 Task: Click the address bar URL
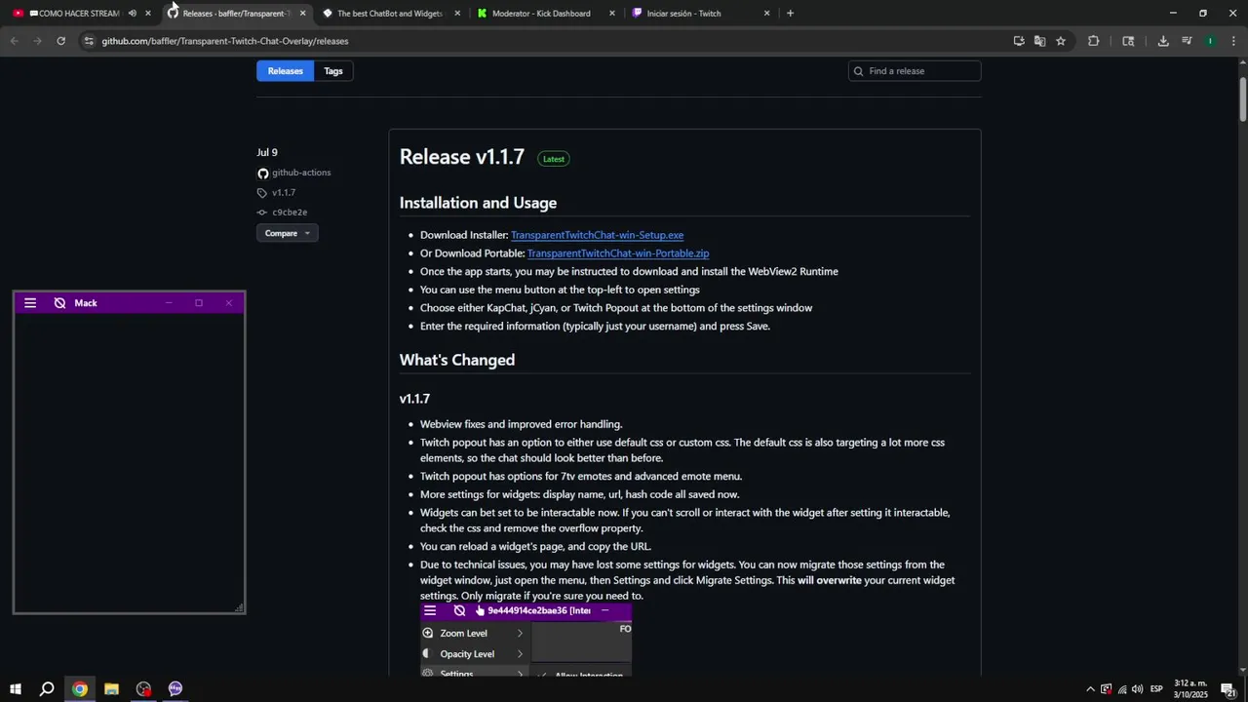(x=225, y=41)
